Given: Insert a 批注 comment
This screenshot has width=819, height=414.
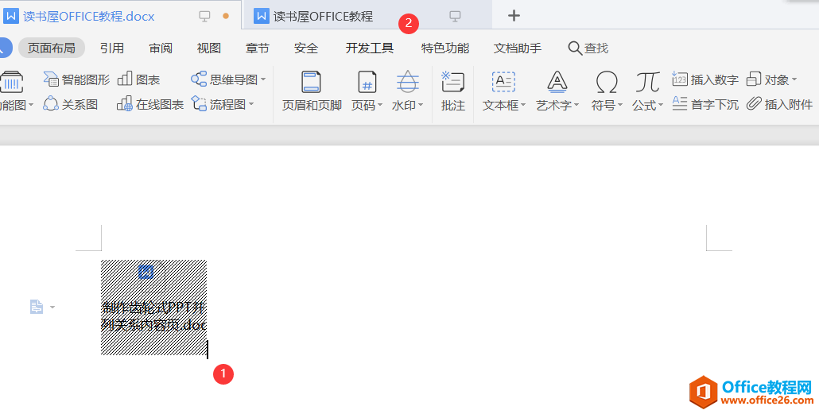Looking at the screenshot, I should tap(453, 91).
